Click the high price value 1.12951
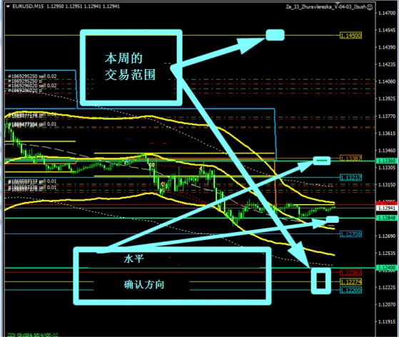The height and width of the screenshot is (337, 399). 74,6
